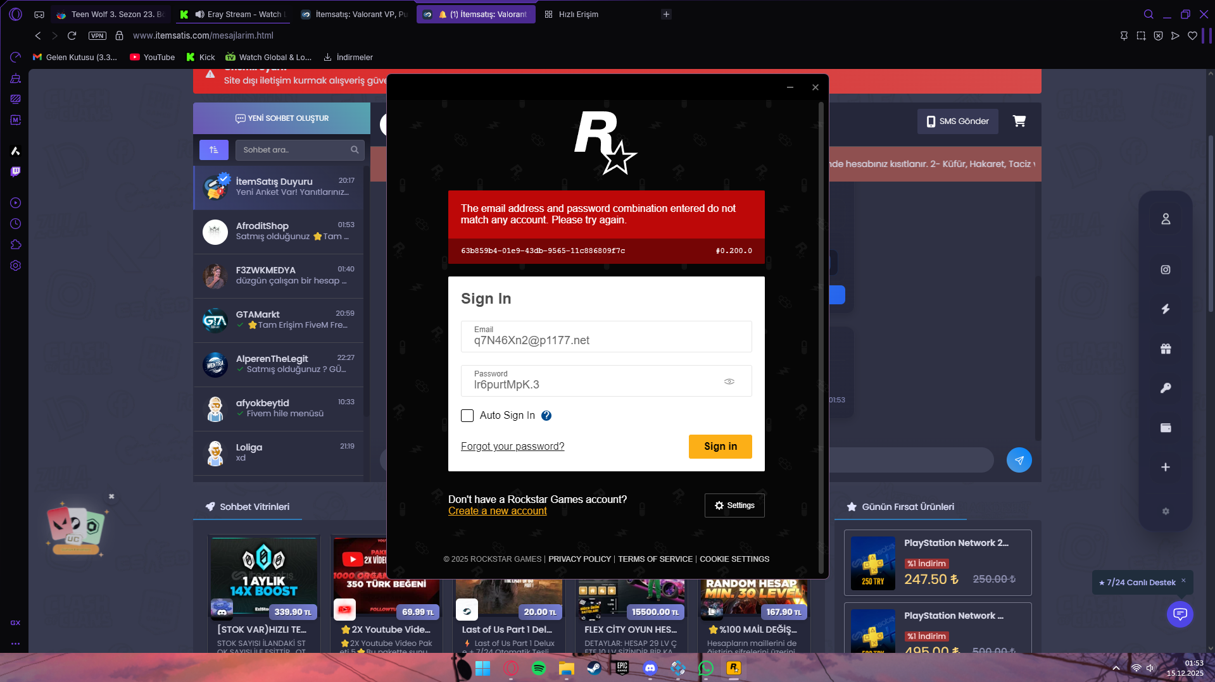The width and height of the screenshot is (1215, 682).
Task: Open Loliga conversation
Action: point(278,453)
